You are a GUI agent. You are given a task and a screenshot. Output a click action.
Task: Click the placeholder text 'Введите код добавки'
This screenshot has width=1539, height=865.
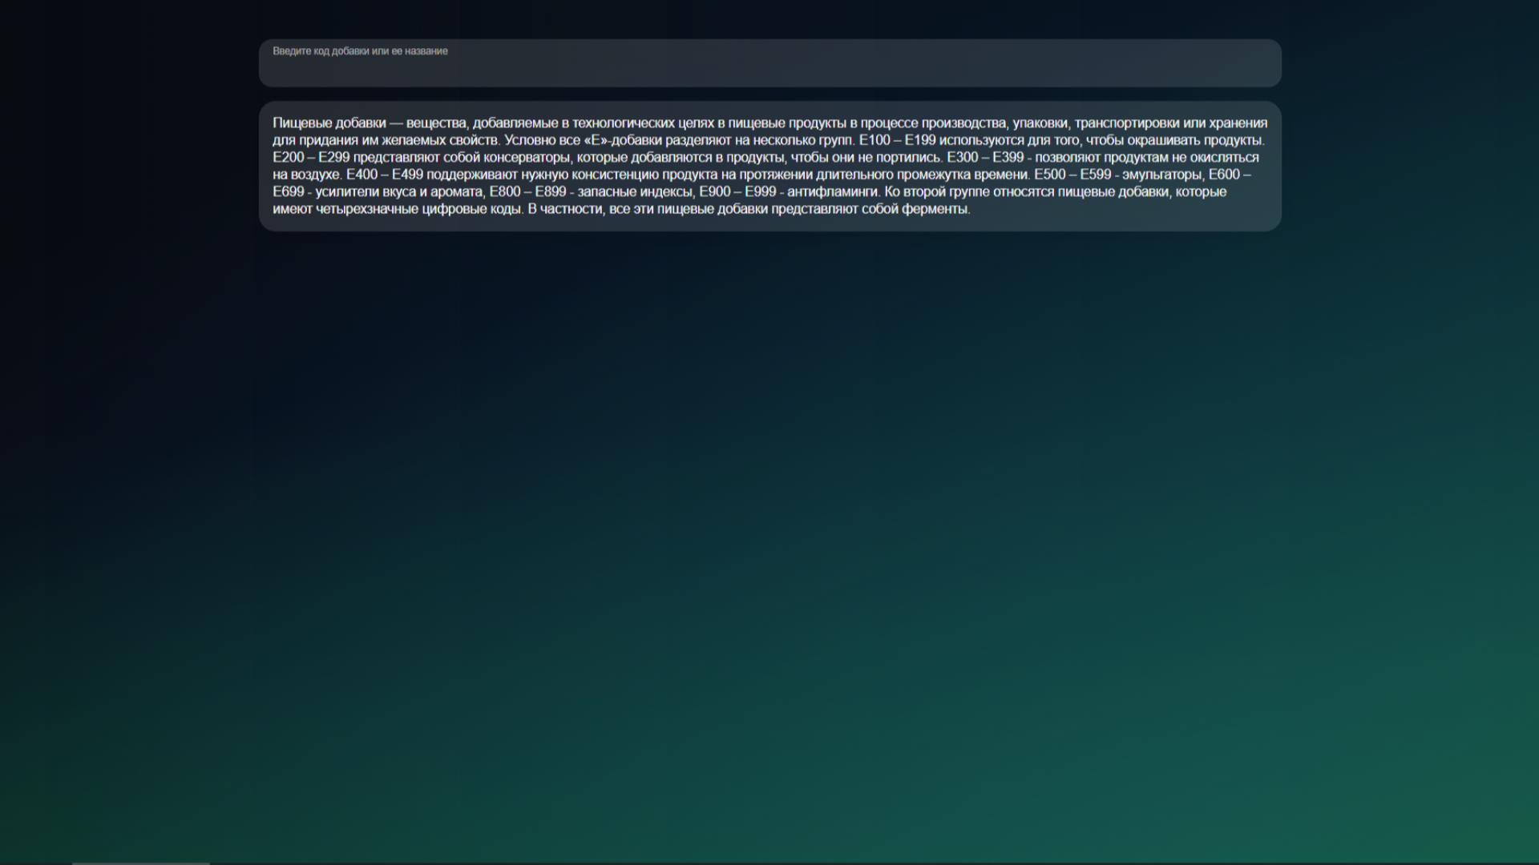coord(320,51)
